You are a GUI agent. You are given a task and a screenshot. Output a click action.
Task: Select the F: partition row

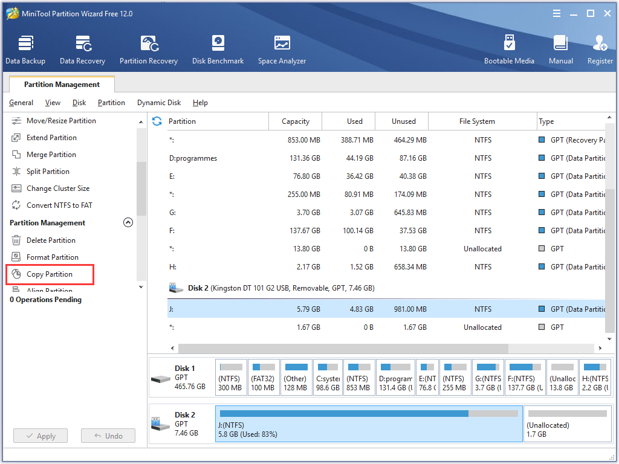386,231
